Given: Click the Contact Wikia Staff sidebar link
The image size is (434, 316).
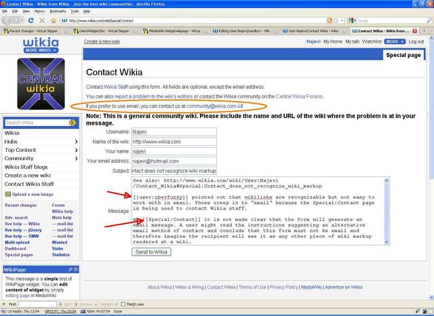Looking at the screenshot, I should click(x=29, y=184).
